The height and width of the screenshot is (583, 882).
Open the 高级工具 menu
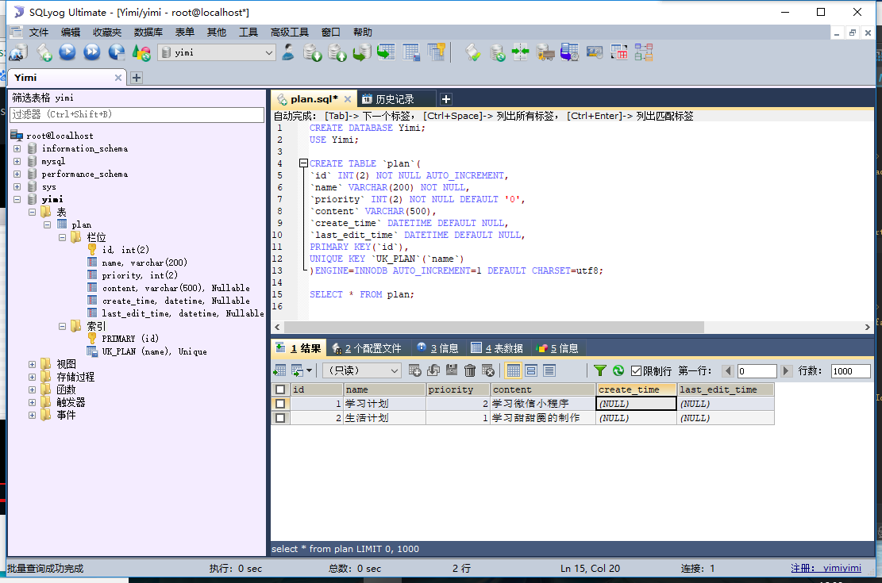tap(290, 32)
